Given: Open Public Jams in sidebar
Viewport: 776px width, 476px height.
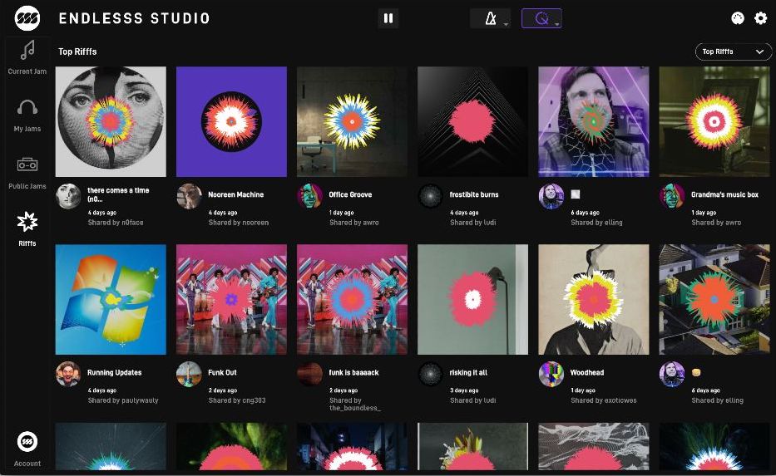Looking at the screenshot, I should click(x=27, y=173).
